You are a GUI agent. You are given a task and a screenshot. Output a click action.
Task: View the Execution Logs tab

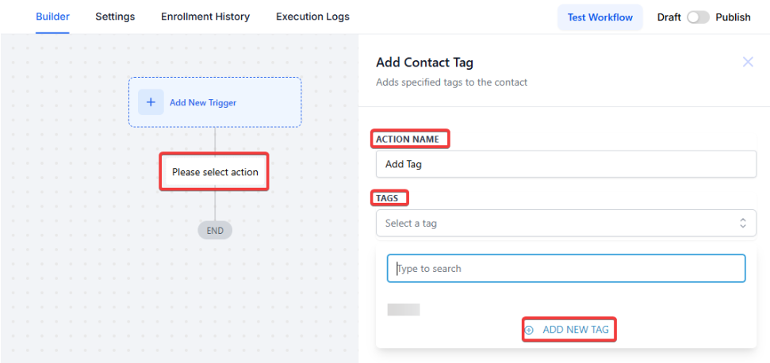312,17
